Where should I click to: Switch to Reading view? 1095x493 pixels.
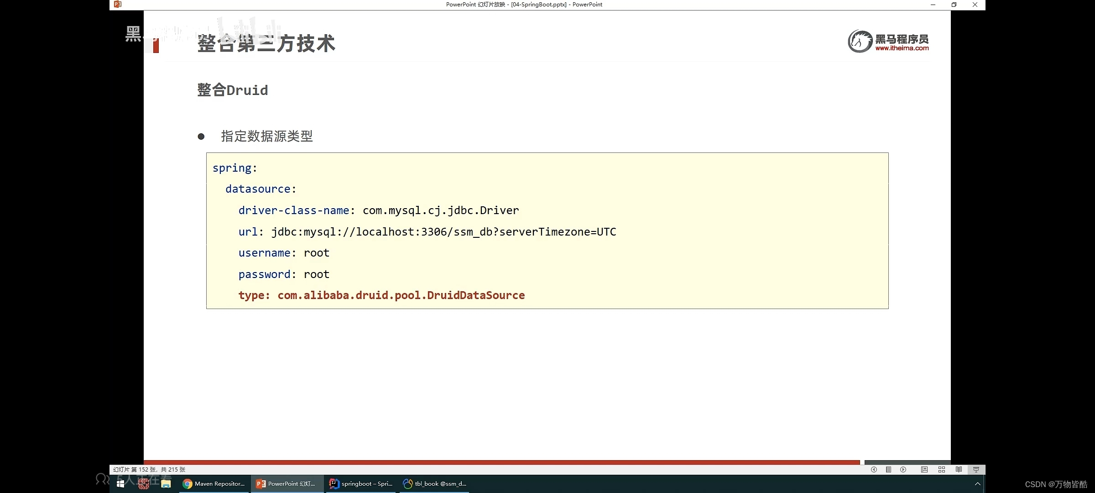coord(959,469)
